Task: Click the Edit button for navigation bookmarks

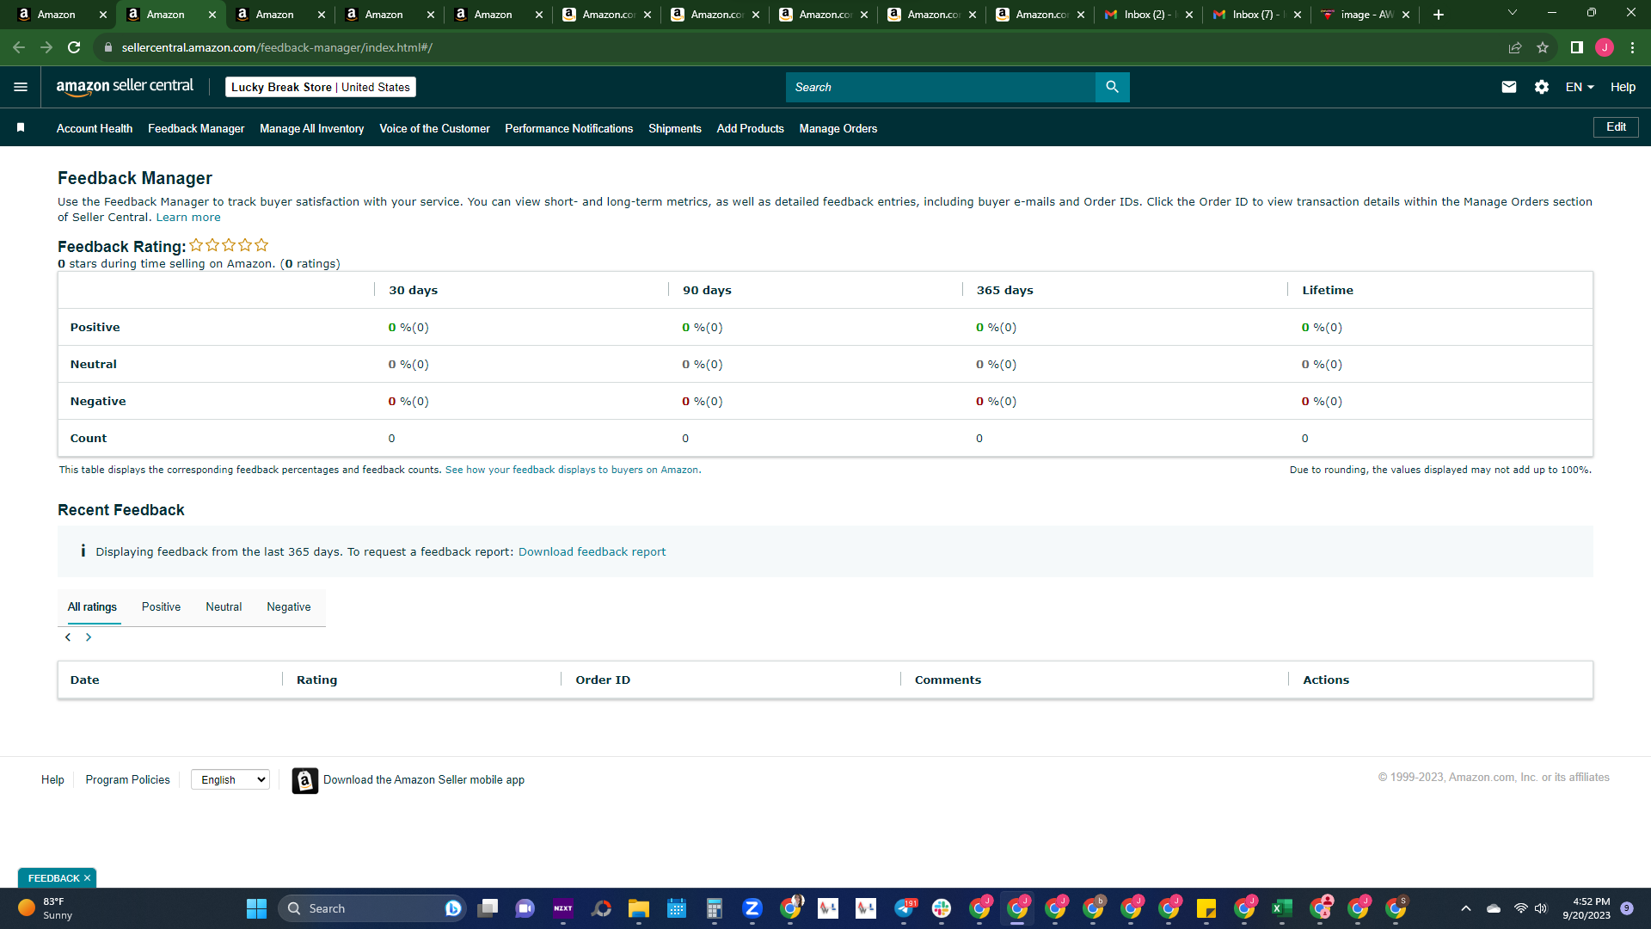Action: point(1616,126)
